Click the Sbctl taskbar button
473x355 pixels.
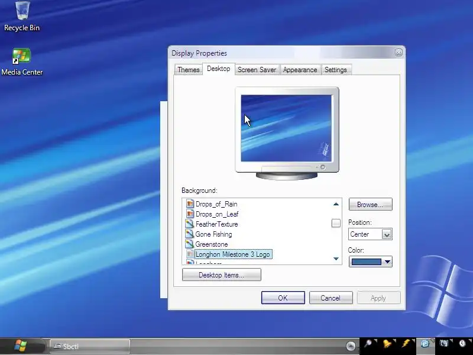[x=90, y=346]
